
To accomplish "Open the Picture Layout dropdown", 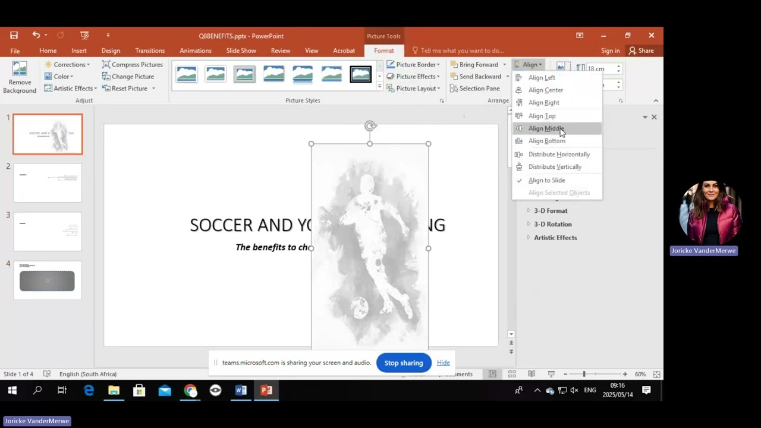I will tap(413, 88).
